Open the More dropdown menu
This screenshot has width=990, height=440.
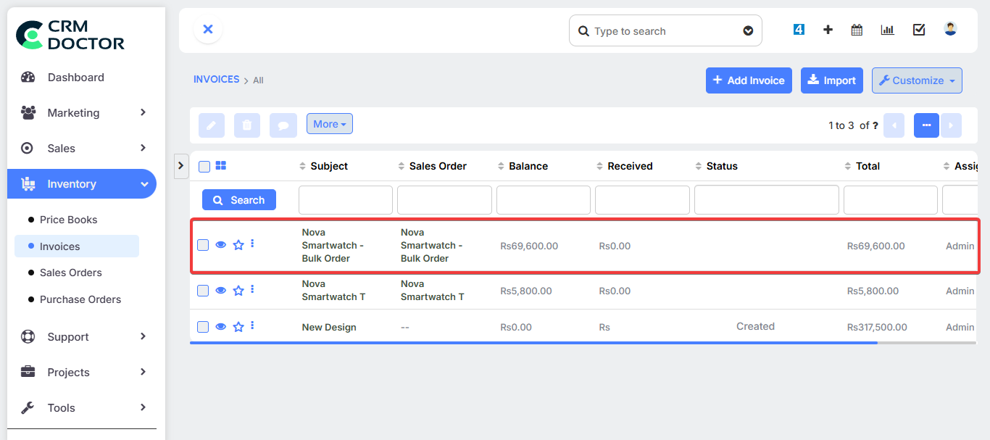[329, 123]
